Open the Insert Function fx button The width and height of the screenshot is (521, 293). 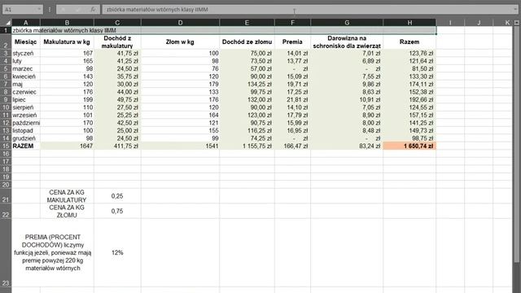(x=93, y=10)
